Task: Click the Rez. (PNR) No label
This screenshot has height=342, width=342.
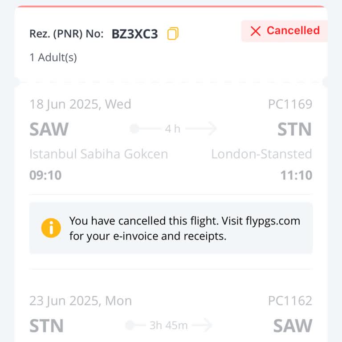Action: pyautogui.click(x=66, y=34)
